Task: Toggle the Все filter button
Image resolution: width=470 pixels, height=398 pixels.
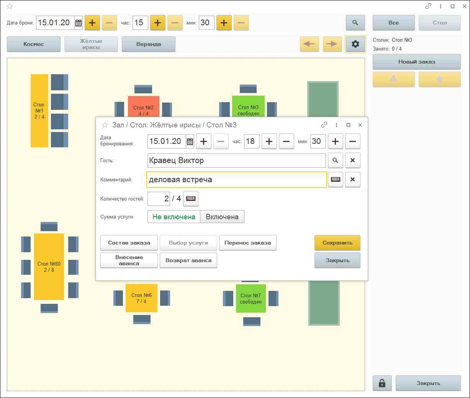Action: [x=393, y=23]
